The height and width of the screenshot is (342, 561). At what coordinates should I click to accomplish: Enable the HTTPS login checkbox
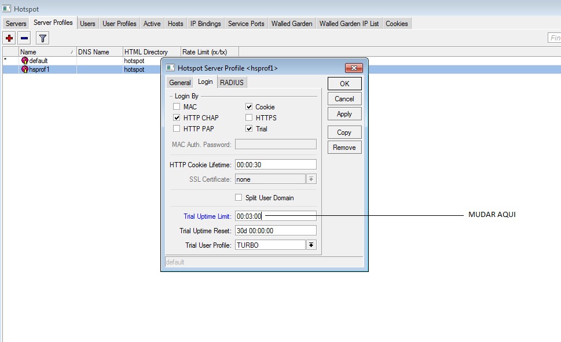(249, 117)
